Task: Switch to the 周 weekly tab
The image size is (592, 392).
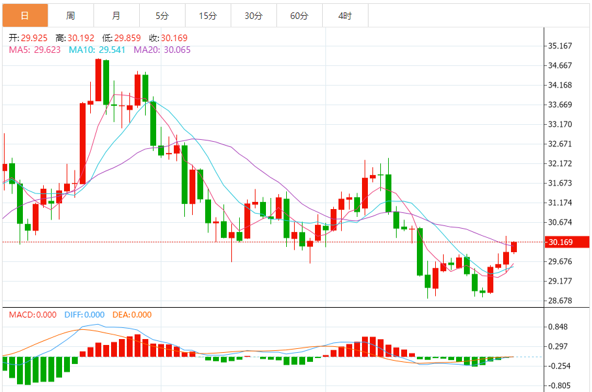Action: (71, 16)
